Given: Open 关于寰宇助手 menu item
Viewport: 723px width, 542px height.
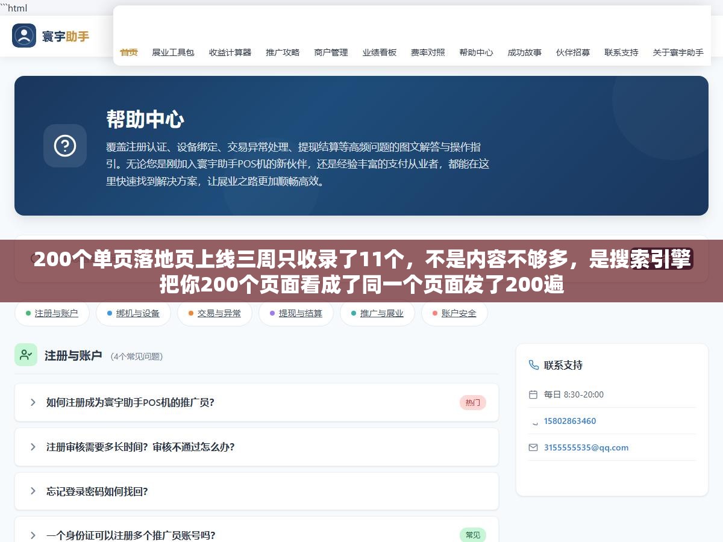Looking at the screenshot, I should pyautogui.click(x=678, y=52).
